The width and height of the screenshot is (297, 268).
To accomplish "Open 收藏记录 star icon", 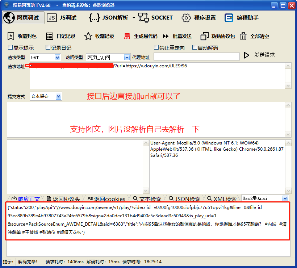I will pyautogui.click(x=88, y=36).
